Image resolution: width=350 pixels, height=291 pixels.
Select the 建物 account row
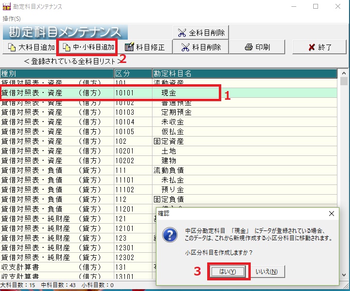click(x=168, y=161)
